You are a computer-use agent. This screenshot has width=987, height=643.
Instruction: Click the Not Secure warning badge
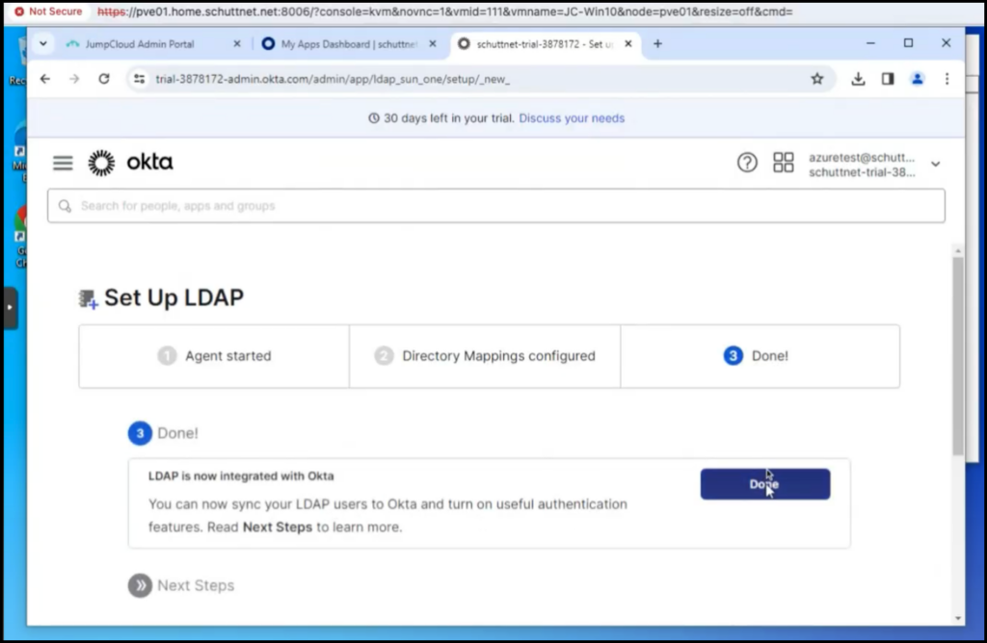(x=48, y=12)
